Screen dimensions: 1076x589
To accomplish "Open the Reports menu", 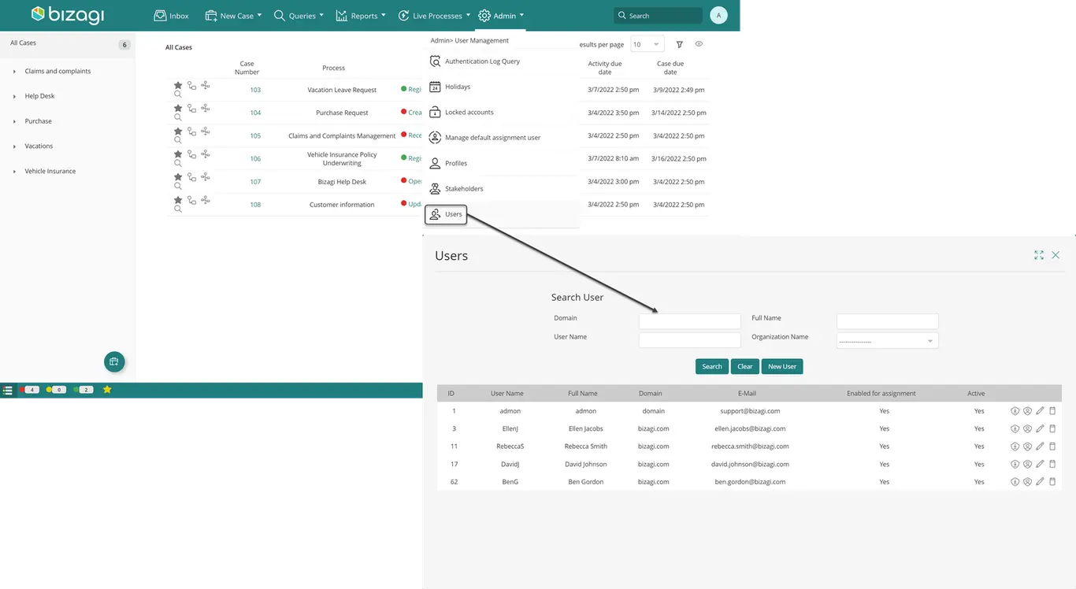I will point(361,16).
